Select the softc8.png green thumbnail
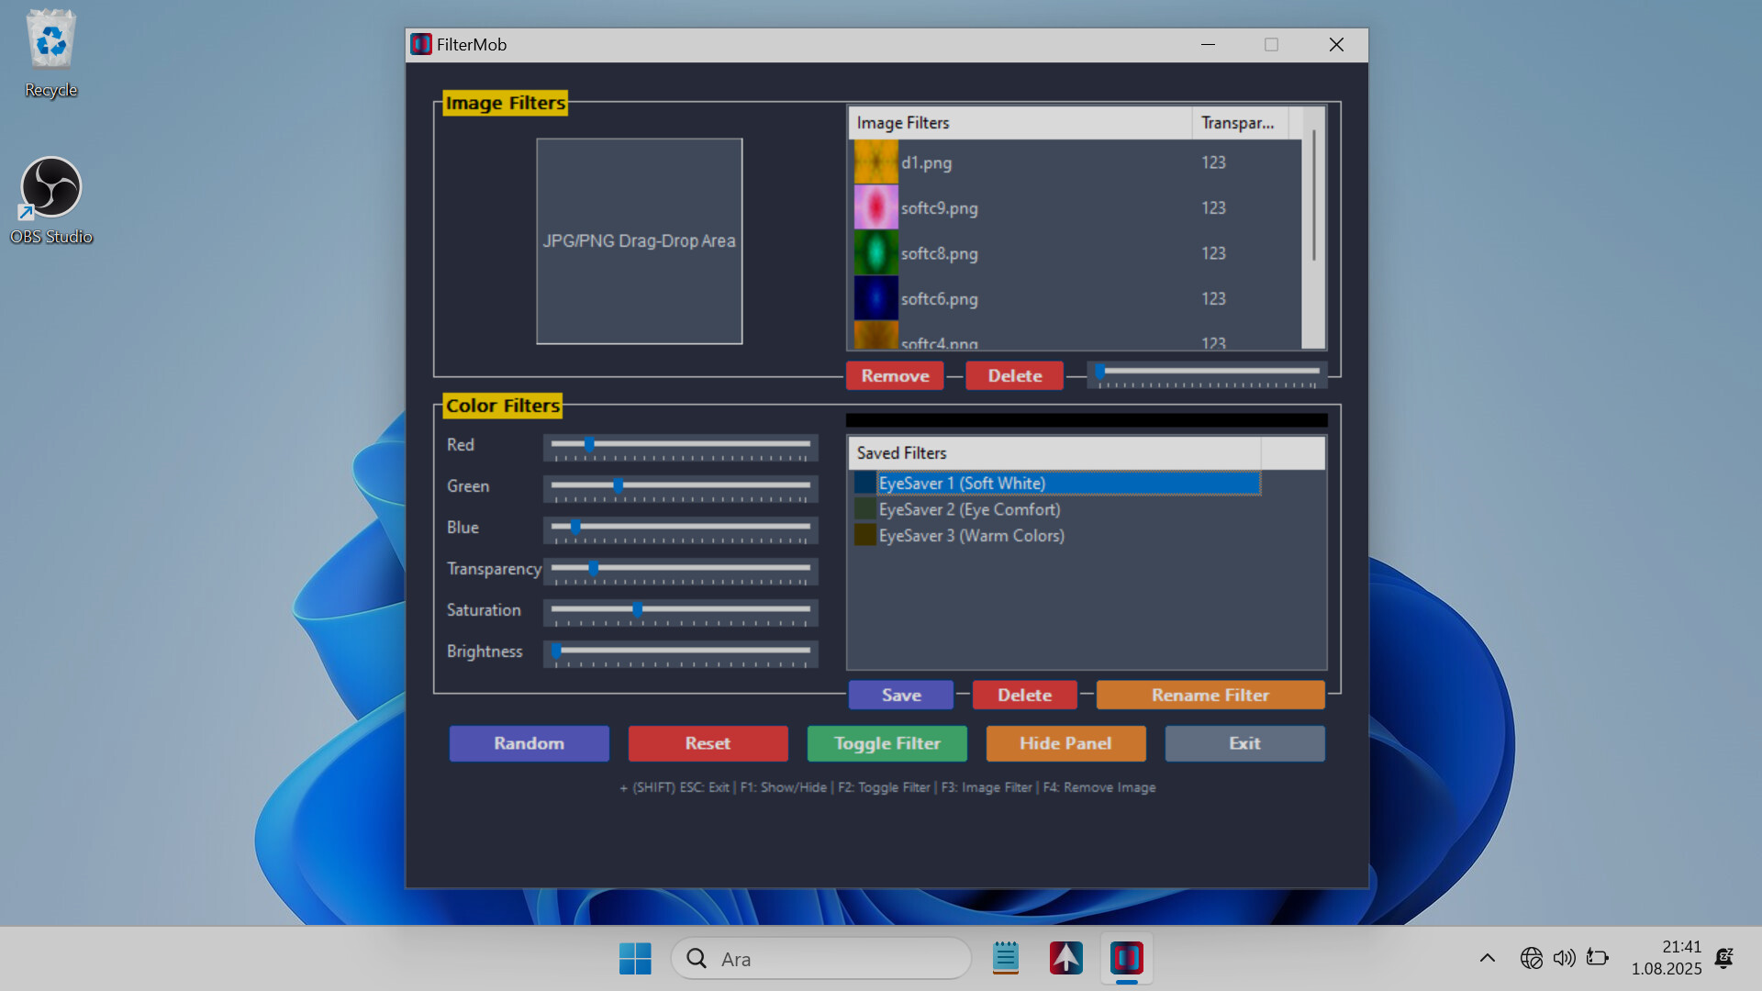 [x=875, y=253]
